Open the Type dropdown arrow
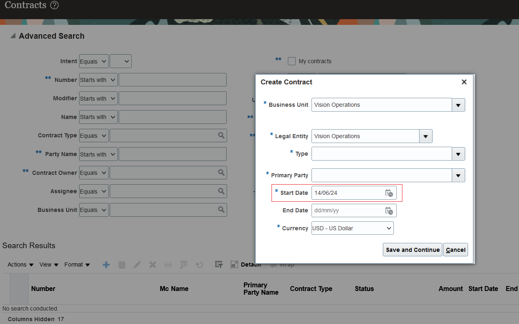 point(458,154)
